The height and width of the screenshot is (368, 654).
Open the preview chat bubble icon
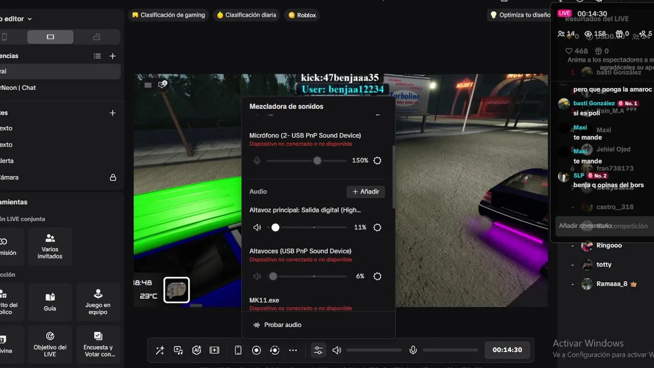pos(162,85)
